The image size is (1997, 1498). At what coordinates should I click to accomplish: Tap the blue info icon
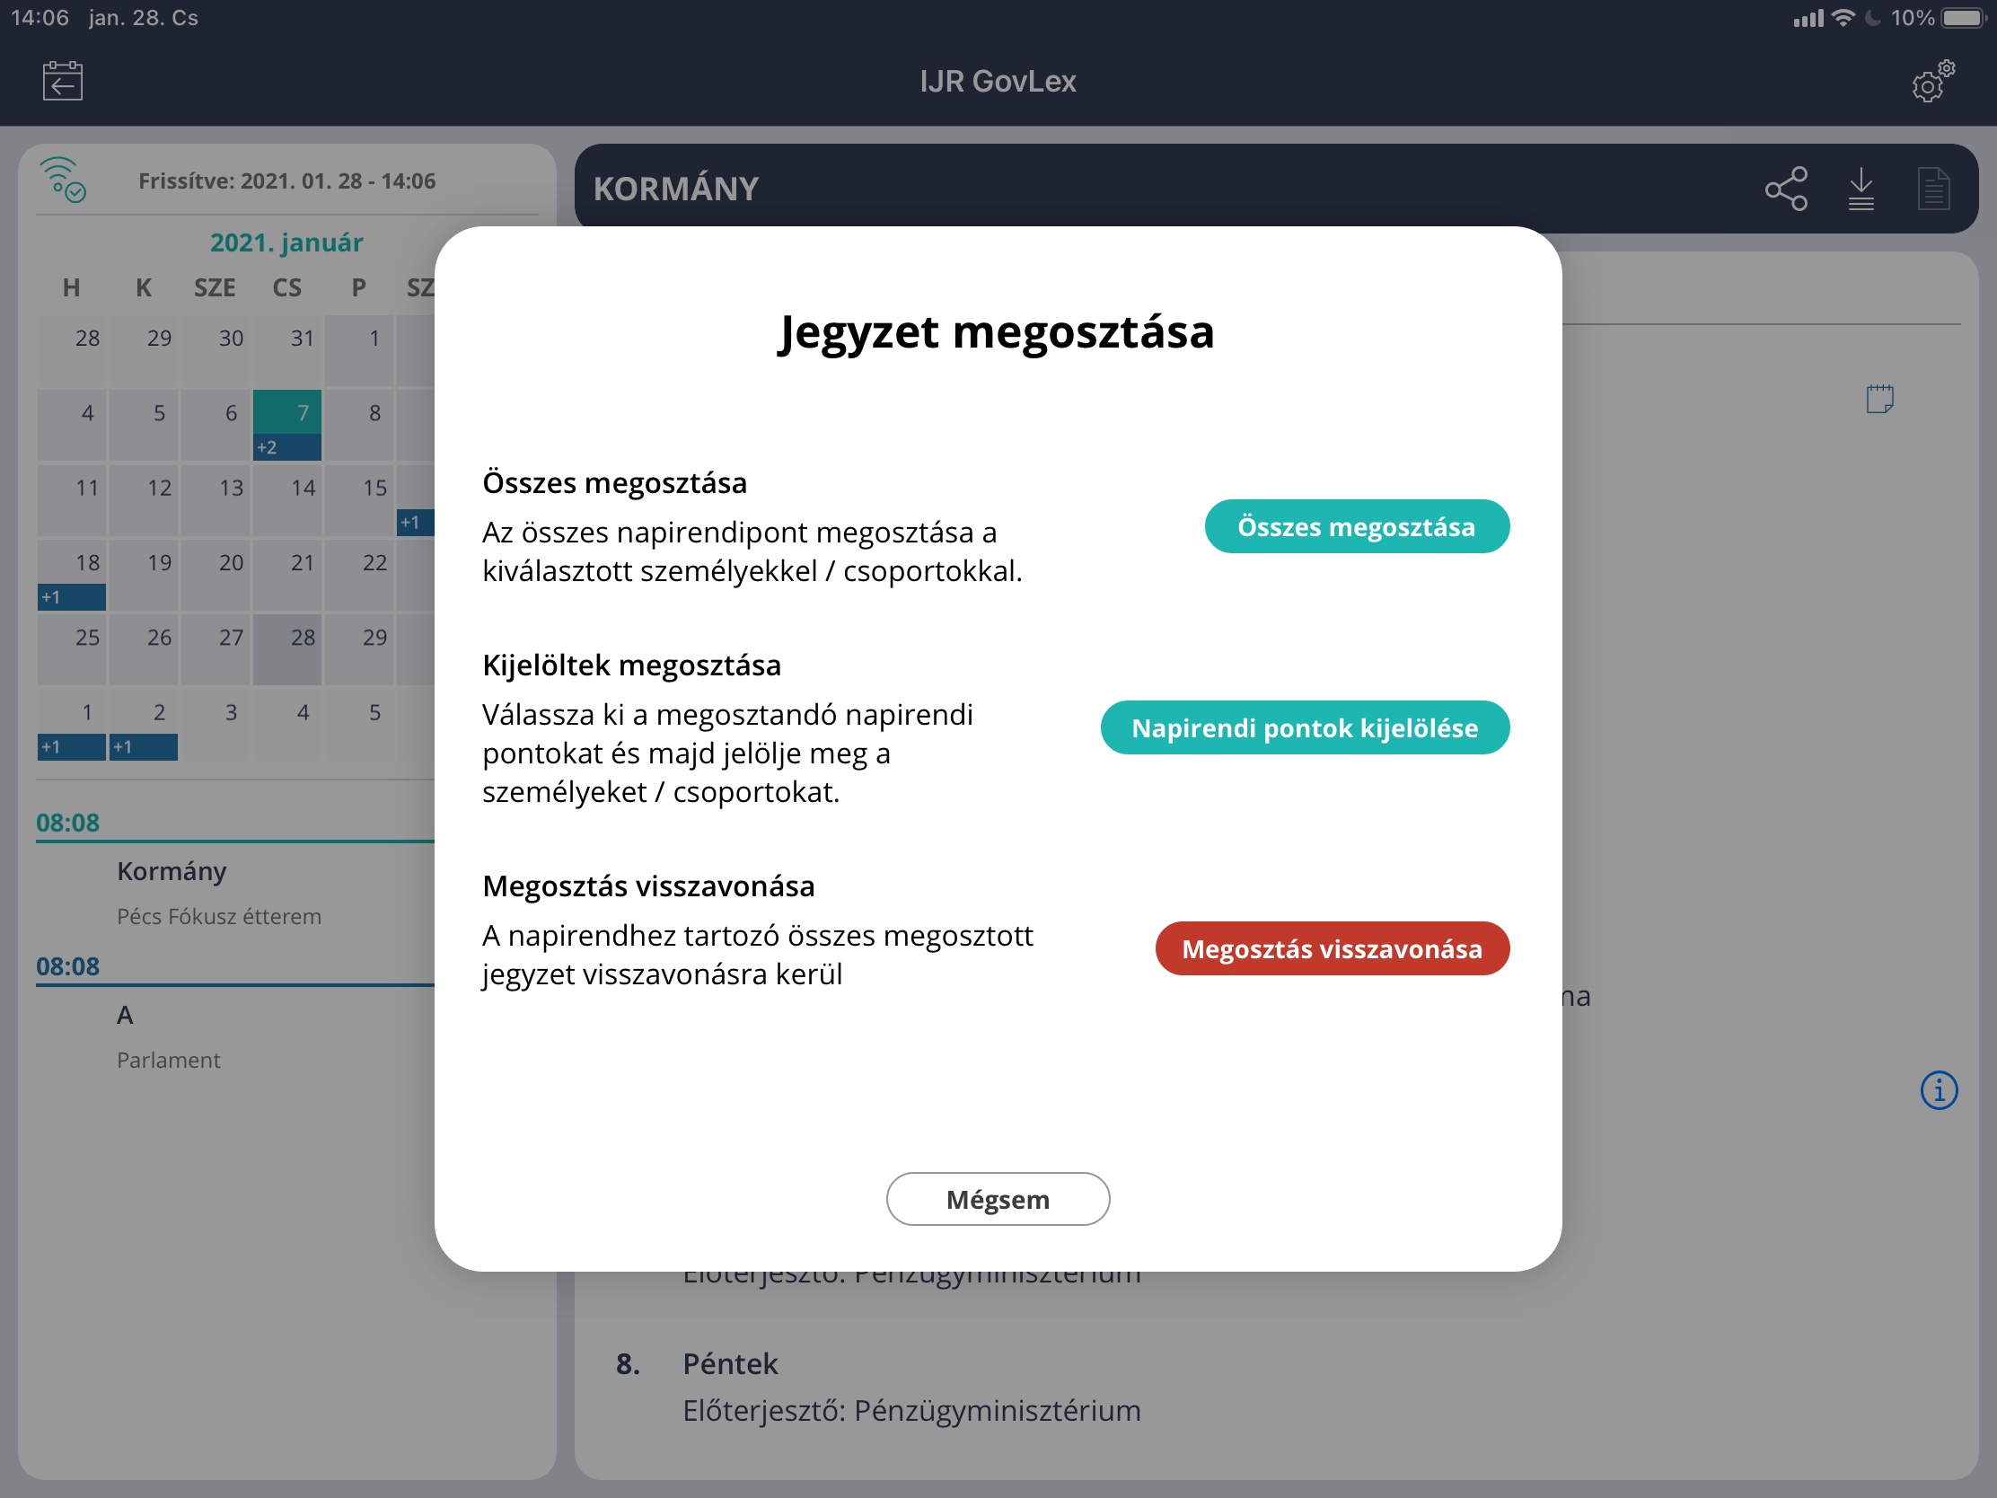click(1939, 1090)
